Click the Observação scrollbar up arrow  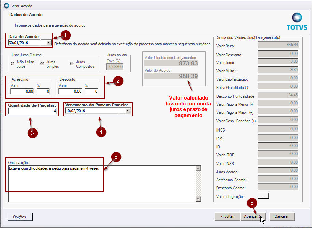[x=197, y=168]
